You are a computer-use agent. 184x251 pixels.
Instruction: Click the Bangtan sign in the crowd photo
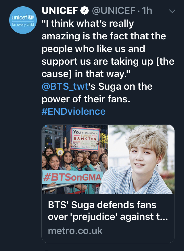85,139
